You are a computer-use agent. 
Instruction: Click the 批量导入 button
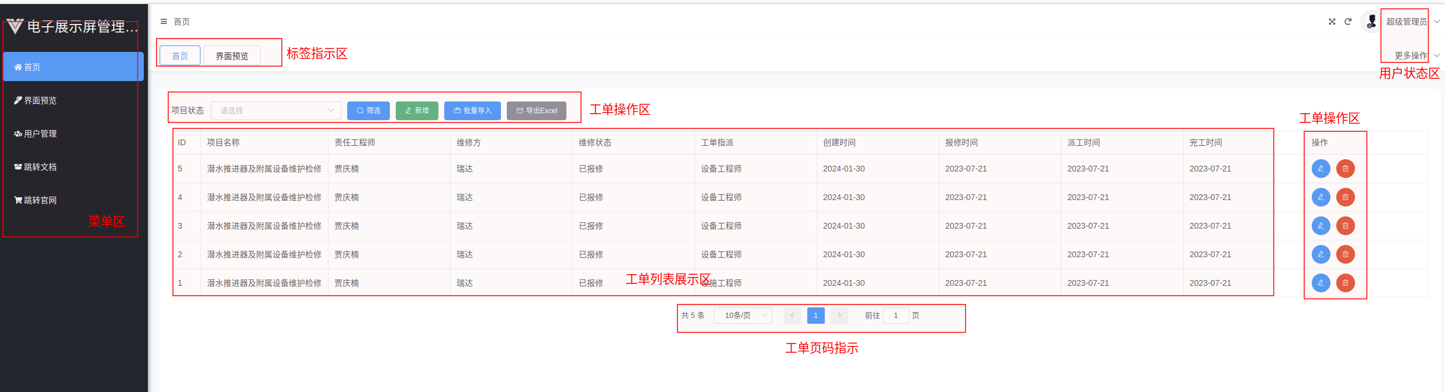tap(472, 110)
